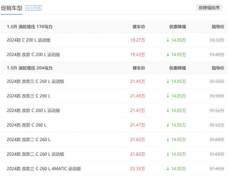Click discount arrow in 4MATIC 运动版 row
Viewport: 230px width, 180px height.
click(168, 169)
